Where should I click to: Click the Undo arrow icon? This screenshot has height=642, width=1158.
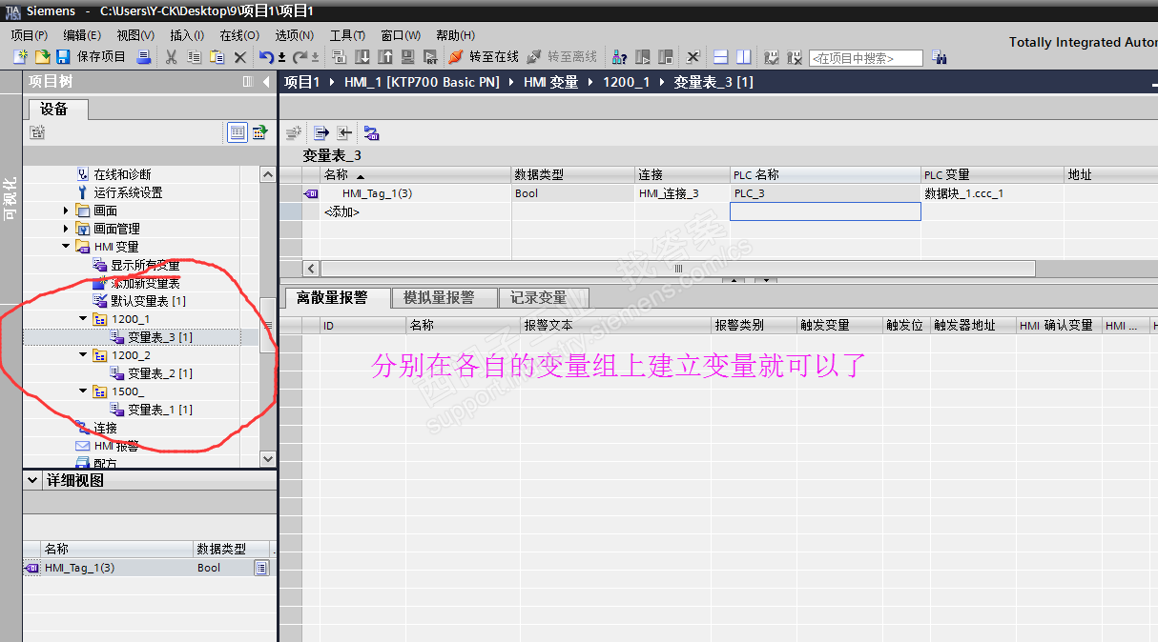267,57
